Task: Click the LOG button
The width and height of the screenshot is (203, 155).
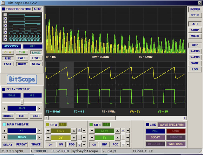Action: coord(195,69)
